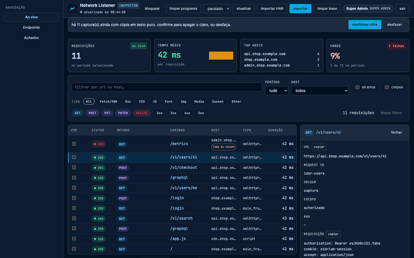This screenshot has width=414, height=258.
Task: Open the Super Admin user badge
Action: coord(368,9)
